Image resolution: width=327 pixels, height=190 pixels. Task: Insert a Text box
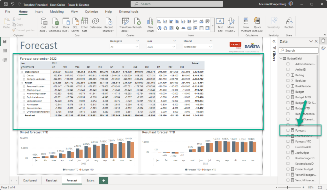point(220,24)
